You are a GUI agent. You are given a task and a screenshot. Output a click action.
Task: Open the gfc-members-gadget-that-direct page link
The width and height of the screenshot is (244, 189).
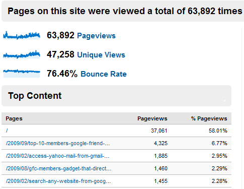(58, 168)
